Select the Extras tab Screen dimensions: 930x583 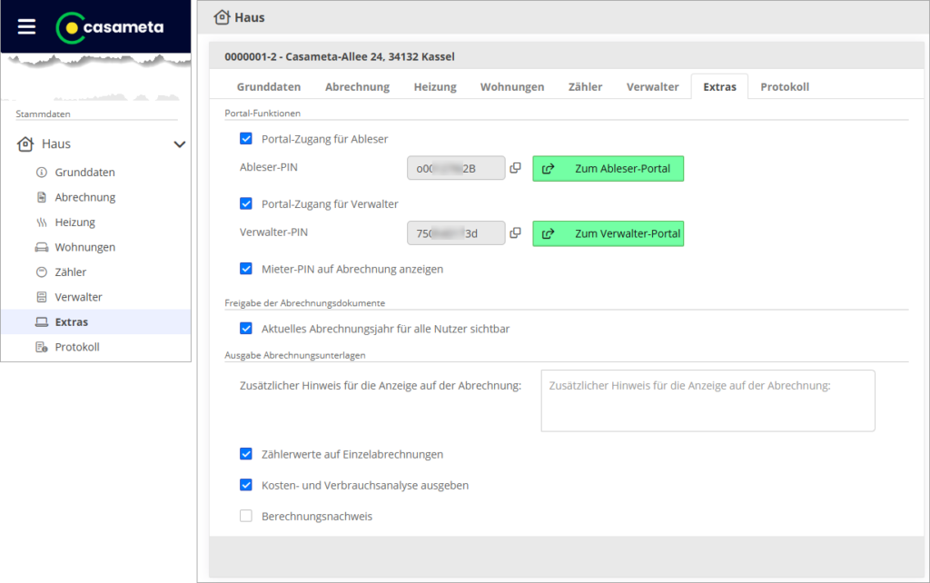coord(719,86)
